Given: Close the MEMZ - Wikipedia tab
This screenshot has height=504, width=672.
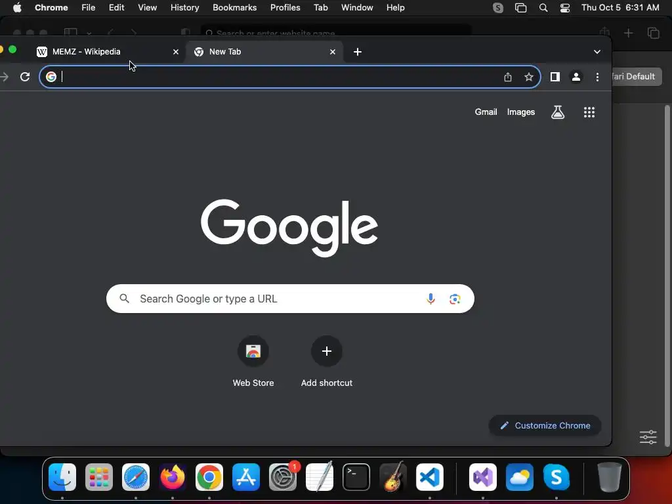Looking at the screenshot, I should click(x=176, y=52).
